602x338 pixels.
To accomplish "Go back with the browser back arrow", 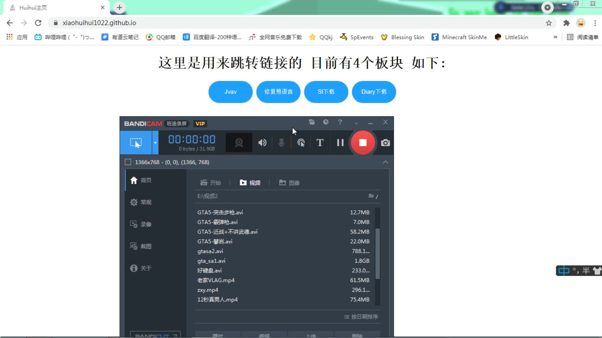I will (x=10, y=23).
